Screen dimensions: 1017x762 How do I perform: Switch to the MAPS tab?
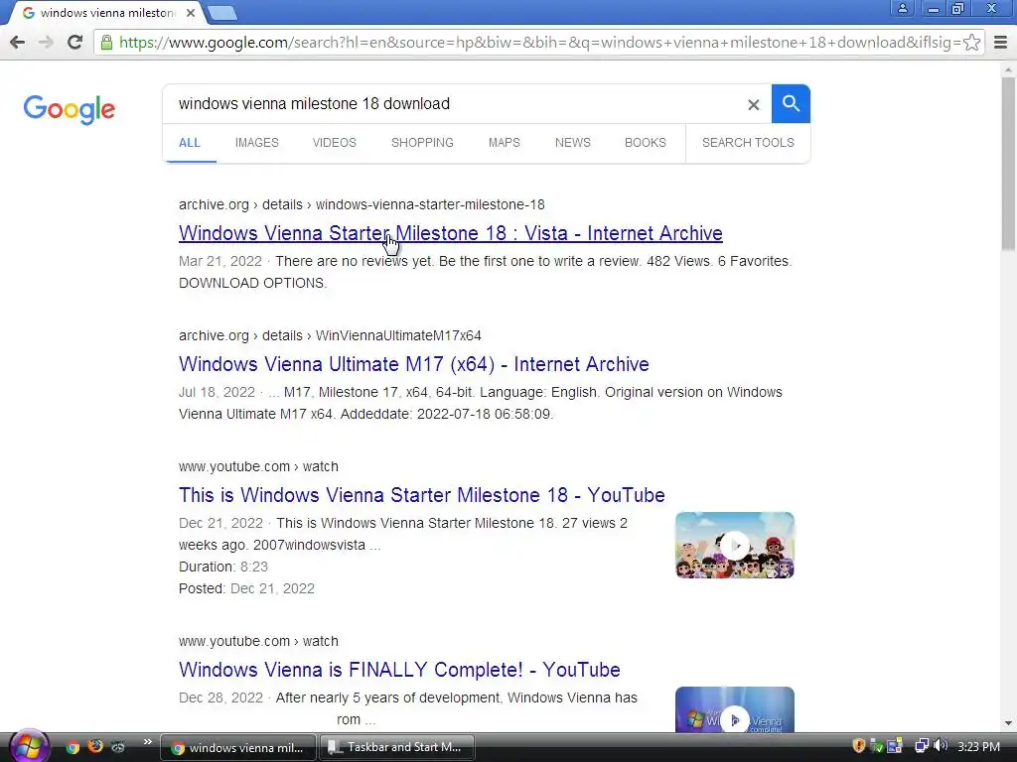(504, 143)
